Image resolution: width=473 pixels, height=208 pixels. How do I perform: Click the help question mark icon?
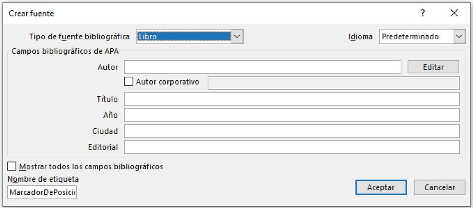point(423,13)
